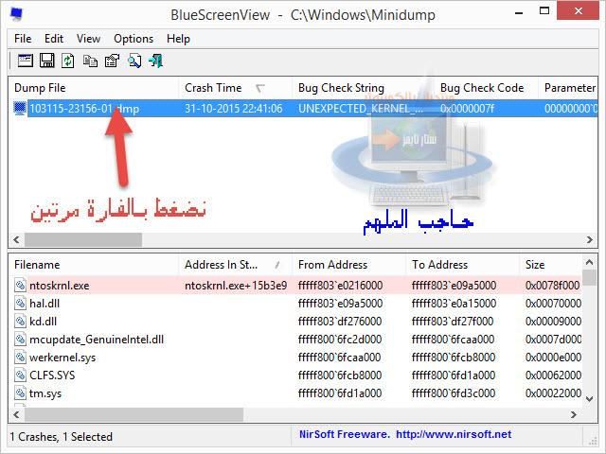Open the Options menu

(x=134, y=39)
